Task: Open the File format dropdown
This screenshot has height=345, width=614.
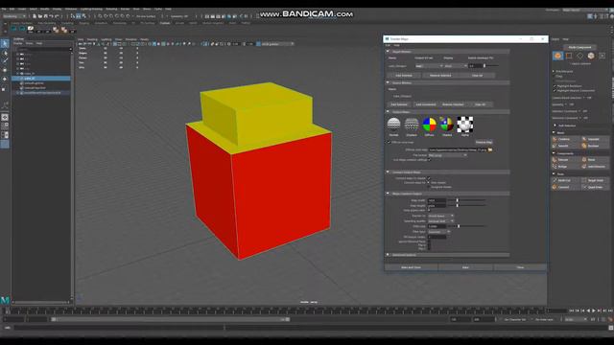Action: 448,155
